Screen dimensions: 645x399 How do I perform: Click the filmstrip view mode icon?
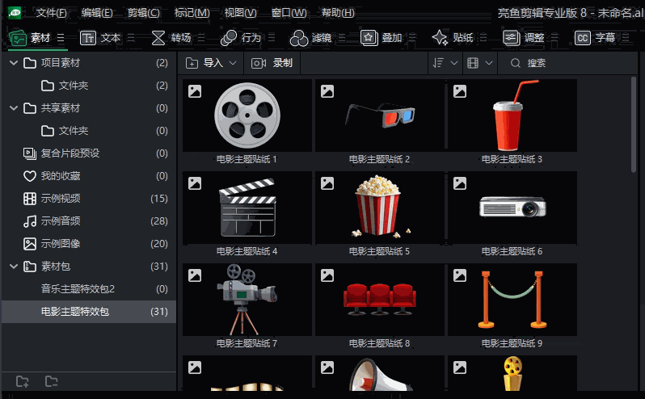pyautogui.click(x=473, y=63)
